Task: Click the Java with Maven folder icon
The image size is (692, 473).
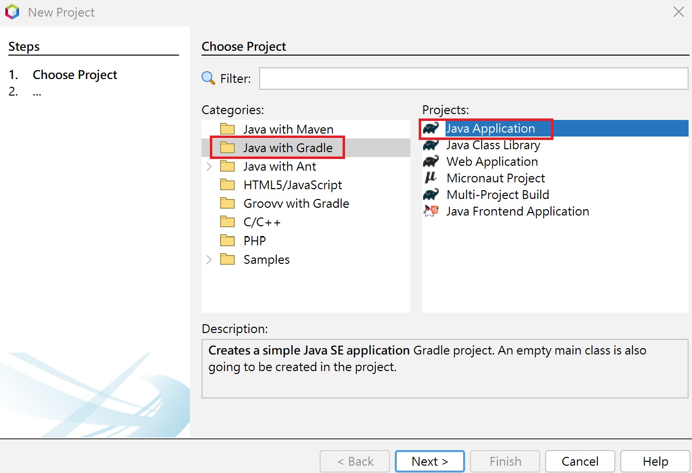Action: coord(227,129)
